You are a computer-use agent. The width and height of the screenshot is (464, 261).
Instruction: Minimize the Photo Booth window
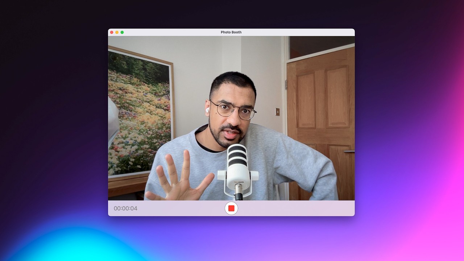click(117, 32)
